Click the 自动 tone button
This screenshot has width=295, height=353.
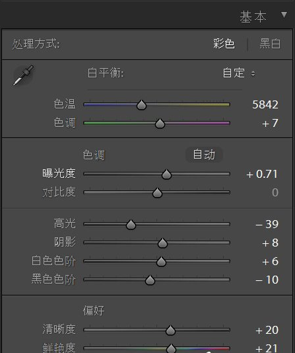(x=204, y=155)
